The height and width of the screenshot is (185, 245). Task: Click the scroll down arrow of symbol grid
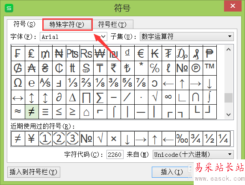(228, 115)
